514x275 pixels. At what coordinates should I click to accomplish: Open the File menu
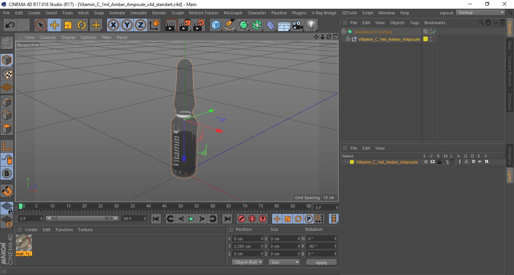click(6, 13)
